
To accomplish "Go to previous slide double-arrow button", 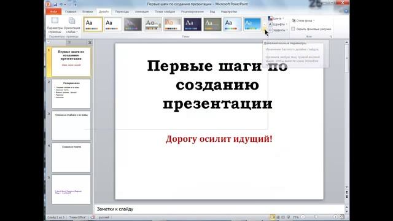I will (346, 192).
